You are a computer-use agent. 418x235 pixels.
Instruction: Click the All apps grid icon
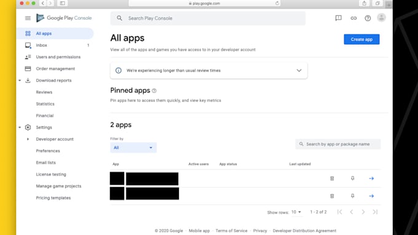click(28, 34)
